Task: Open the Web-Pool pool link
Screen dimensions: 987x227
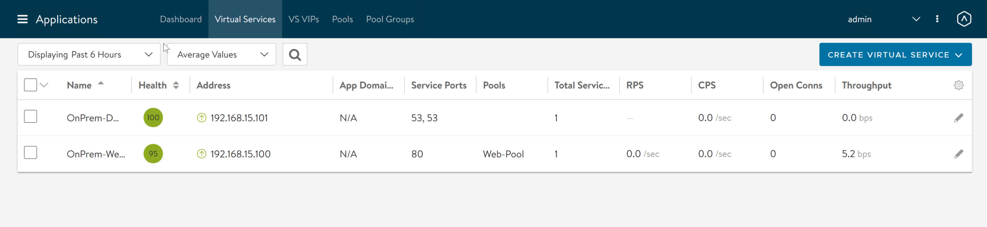Action: (x=503, y=154)
